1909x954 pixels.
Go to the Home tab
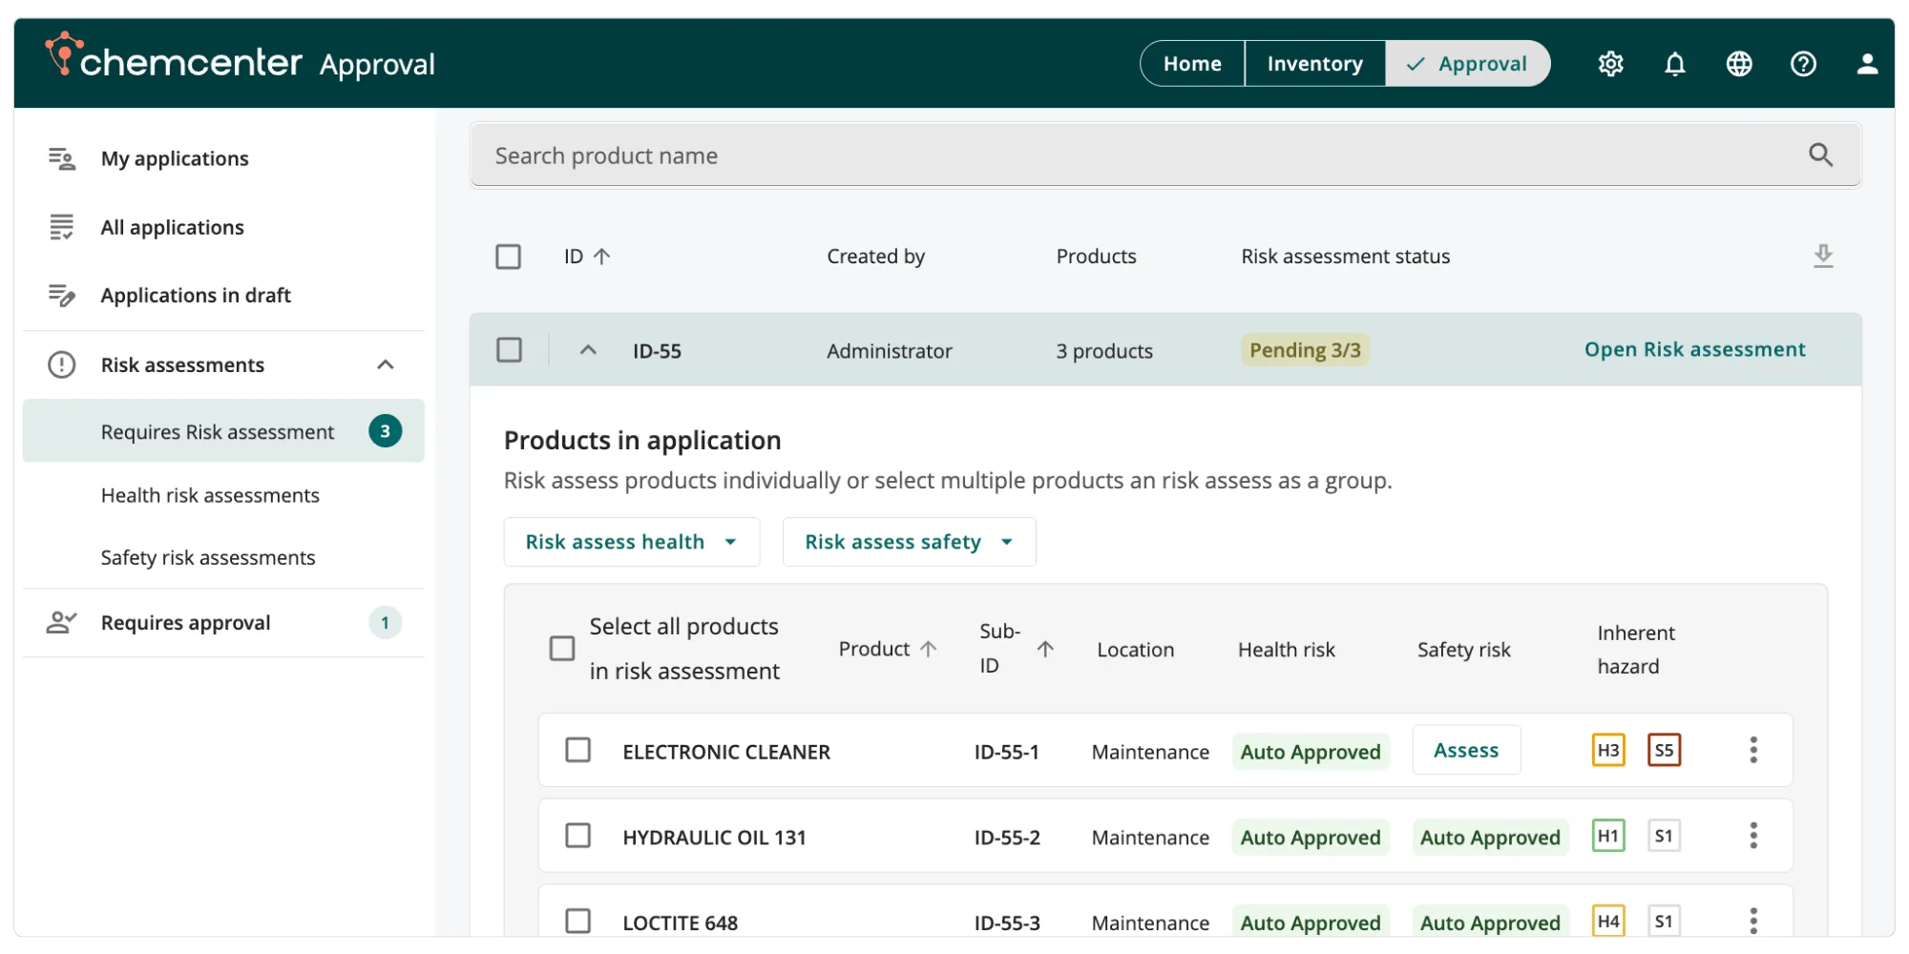pos(1192,64)
